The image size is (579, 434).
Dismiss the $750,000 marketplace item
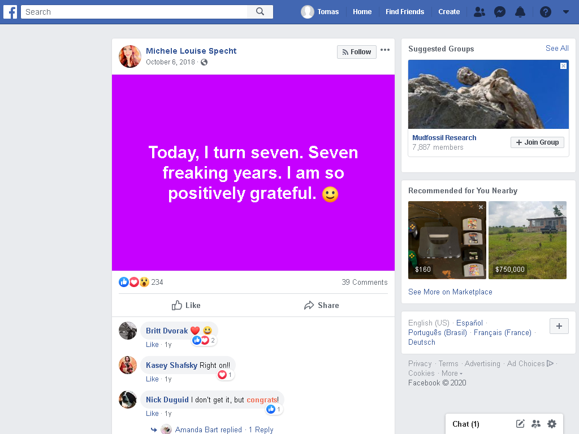(x=561, y=207)
